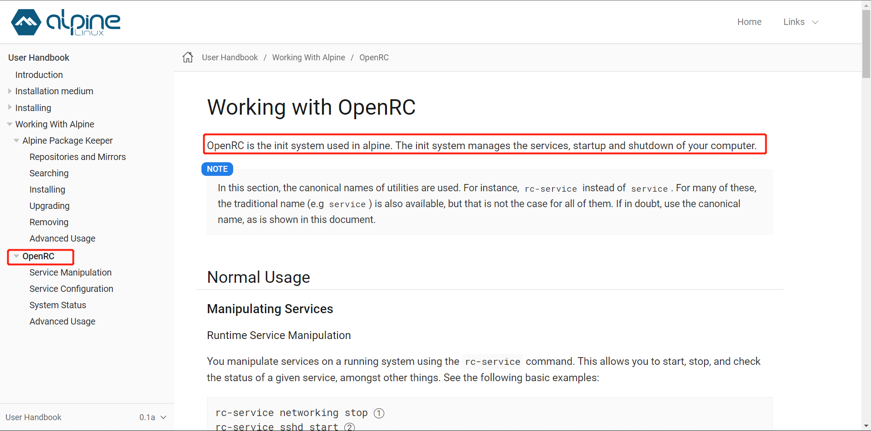The height and width of the screenshot is (431, 871).
Task: Select OpenRC in the sidebar
Action: tap(39, 256)
